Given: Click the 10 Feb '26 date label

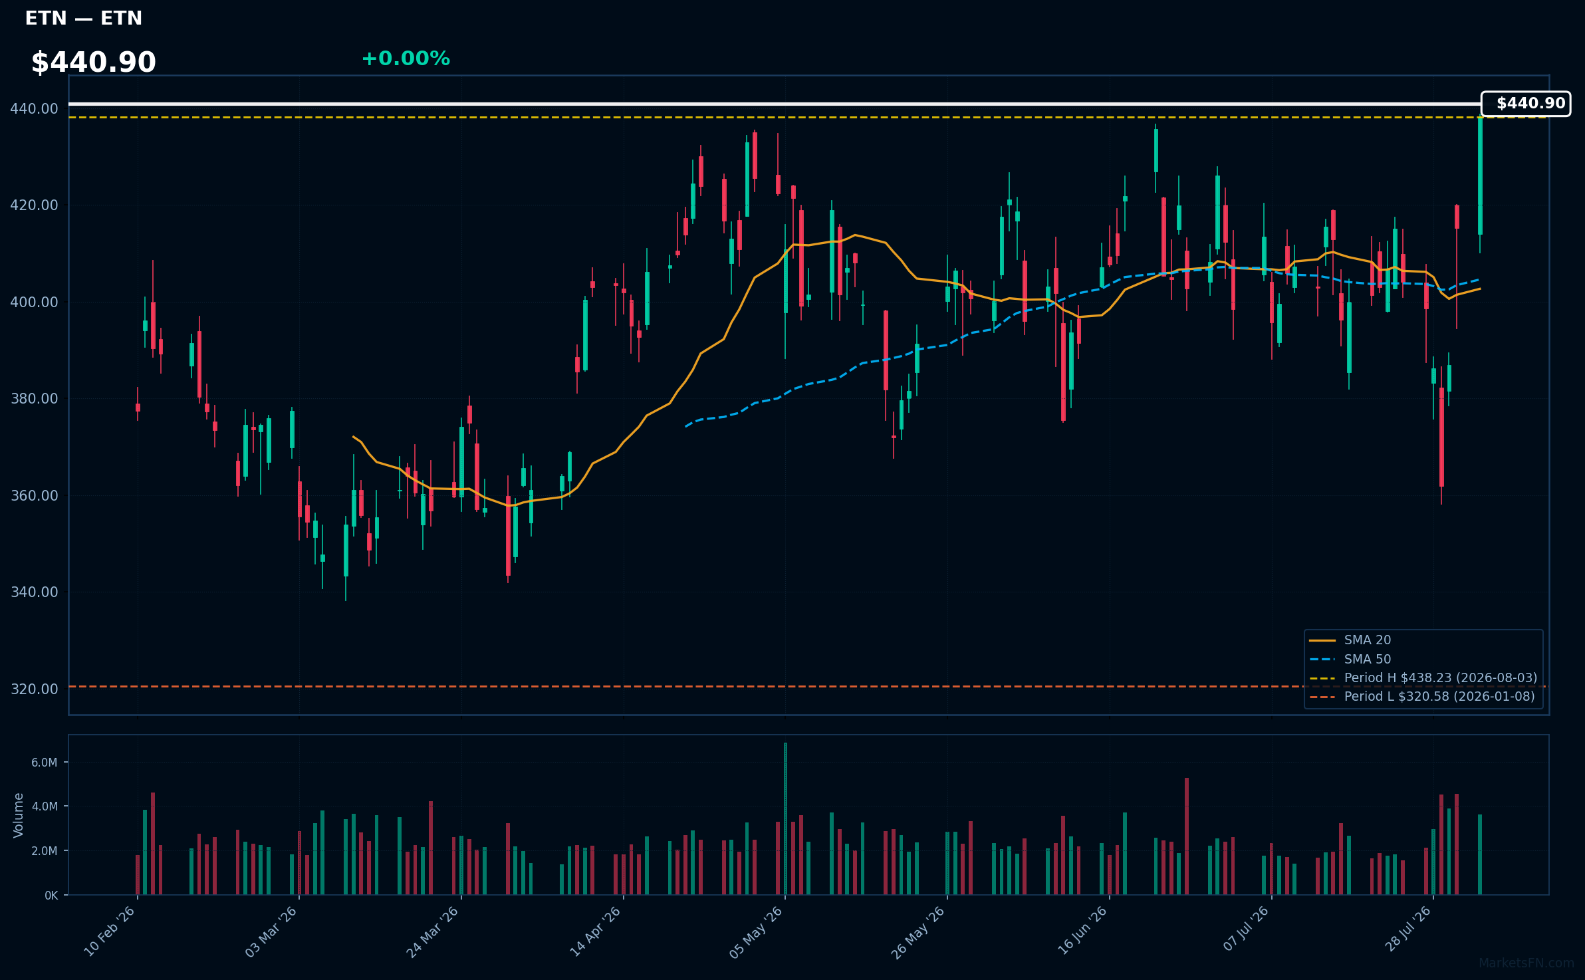Looking at the screenshot, I should (x=110, y=931).
